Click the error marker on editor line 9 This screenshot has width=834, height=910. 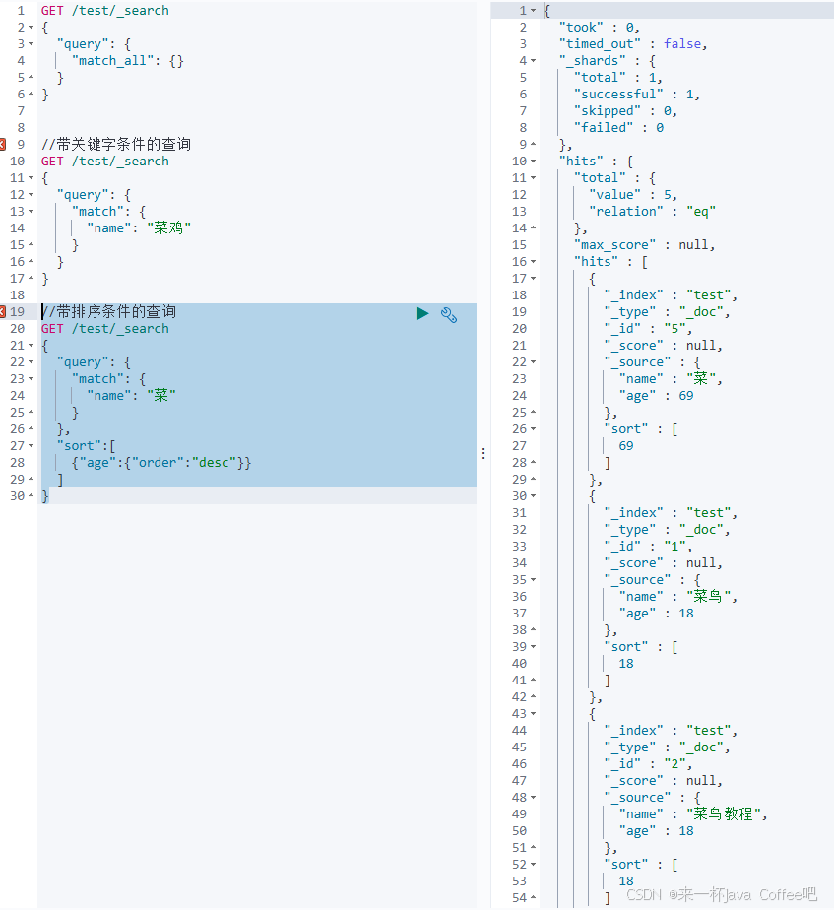pyautogui.click(x=3, y=144)
